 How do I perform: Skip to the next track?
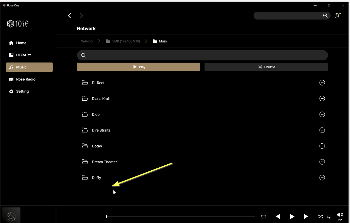[x=306, y=216]
